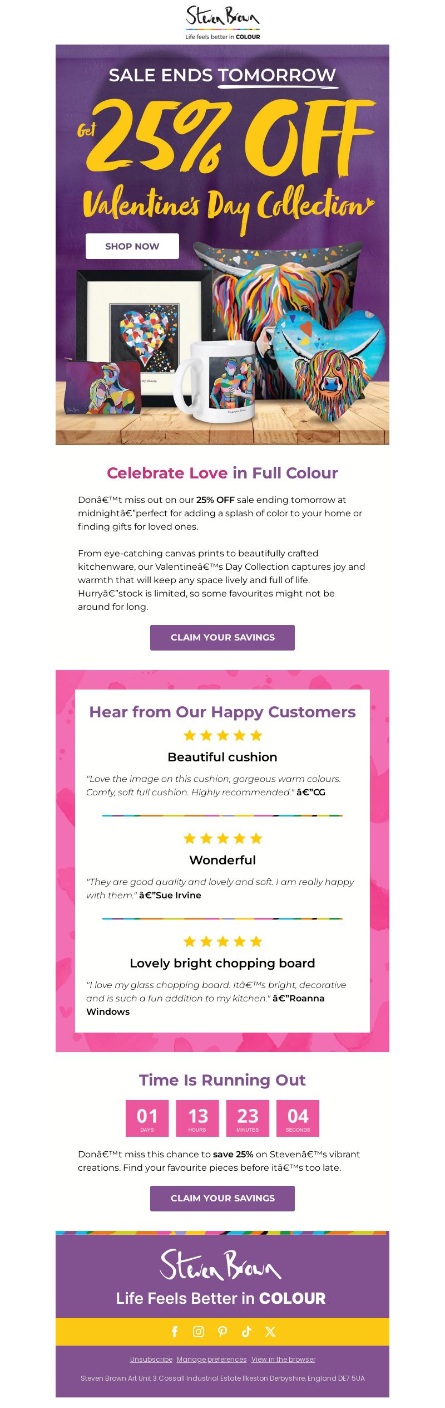Open View in the browser link
The height and width of the screenshot is (1408, 445).
(283, 1359)
